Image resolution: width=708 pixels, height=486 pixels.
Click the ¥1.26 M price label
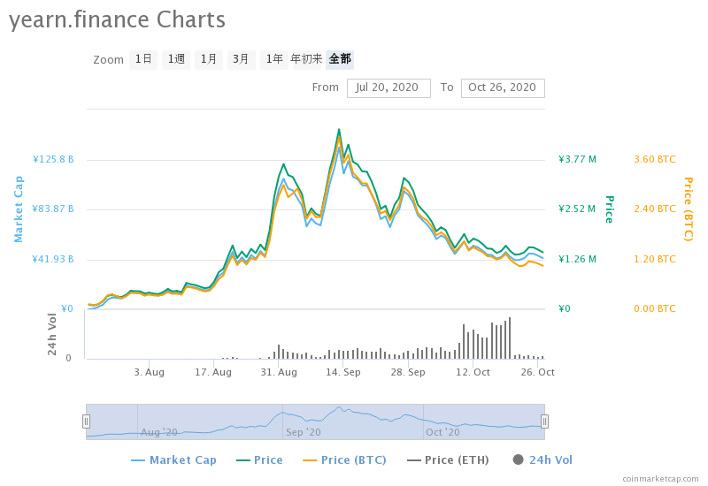578,259
